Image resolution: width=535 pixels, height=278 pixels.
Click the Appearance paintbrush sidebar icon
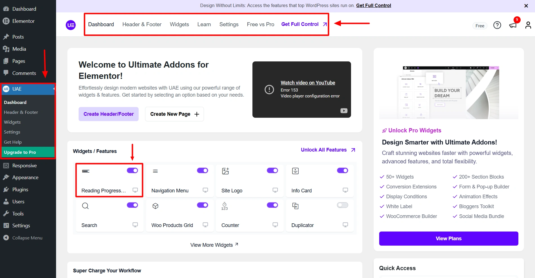pos(6,177)
